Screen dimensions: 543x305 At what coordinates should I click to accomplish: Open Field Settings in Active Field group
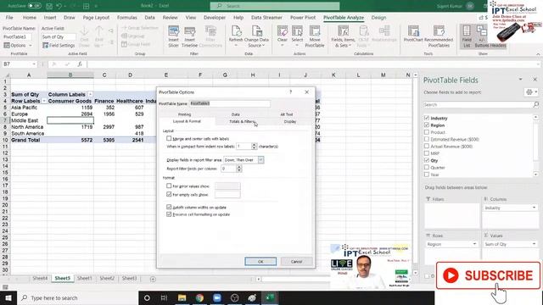point(59,45)
